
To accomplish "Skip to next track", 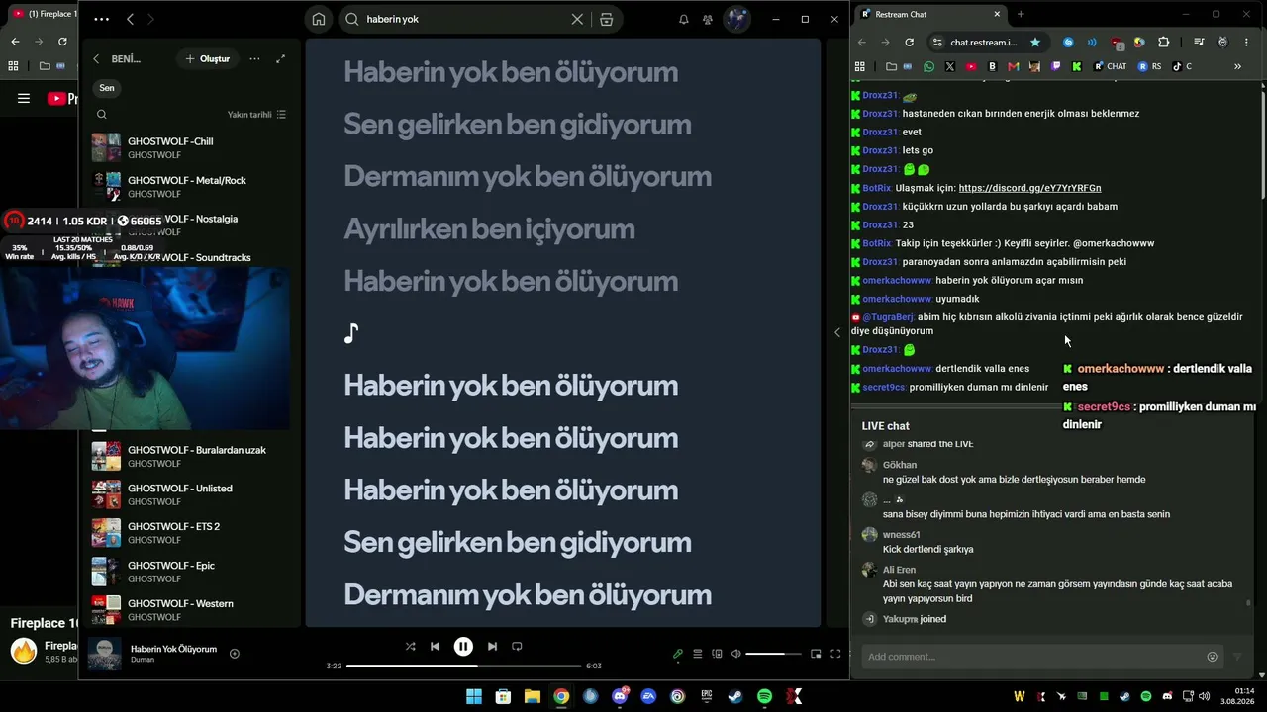I will click(492, 646).
